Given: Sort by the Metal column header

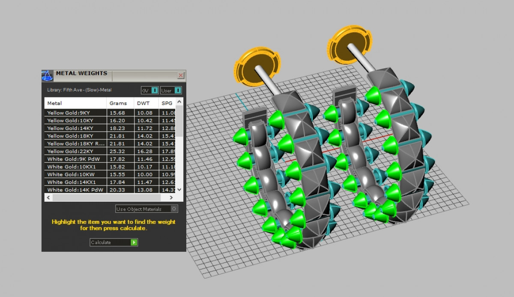Looking at the screenshot, I should click(x=75, y=103).
